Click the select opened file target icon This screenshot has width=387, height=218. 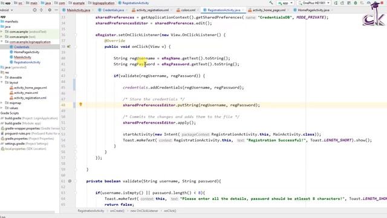point(34,10)
